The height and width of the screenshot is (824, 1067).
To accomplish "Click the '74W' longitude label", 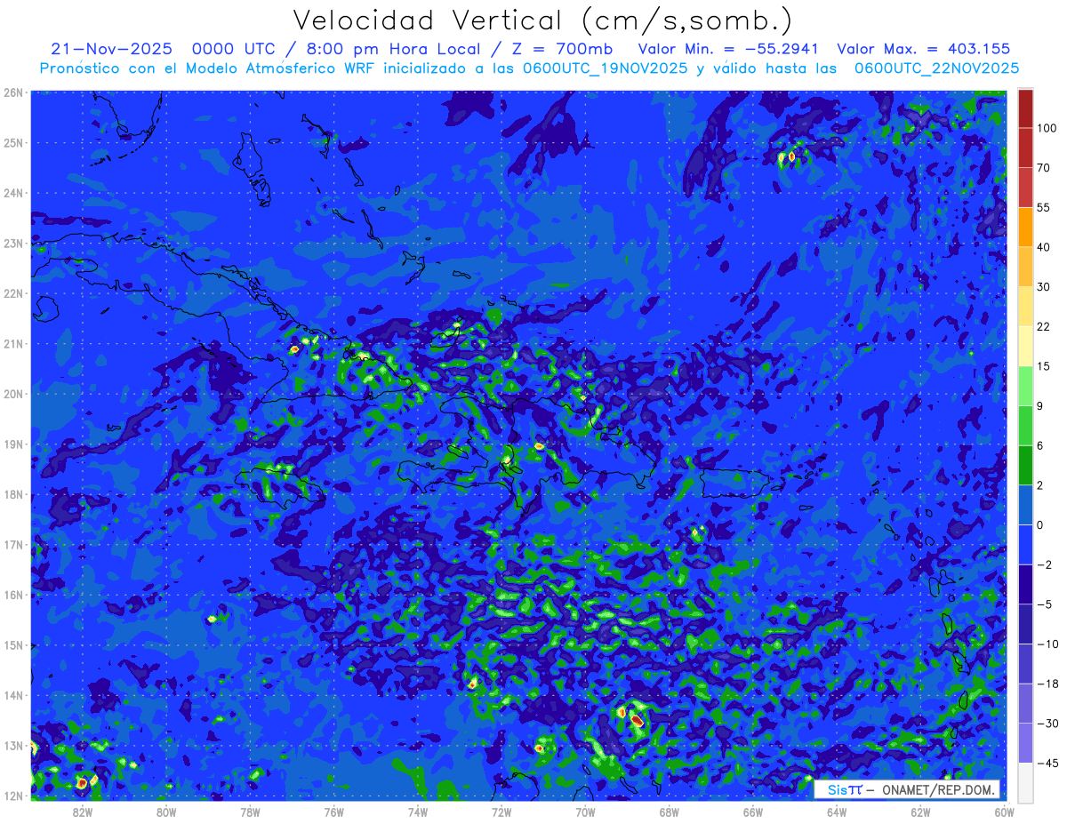I will tap(417, 812).
